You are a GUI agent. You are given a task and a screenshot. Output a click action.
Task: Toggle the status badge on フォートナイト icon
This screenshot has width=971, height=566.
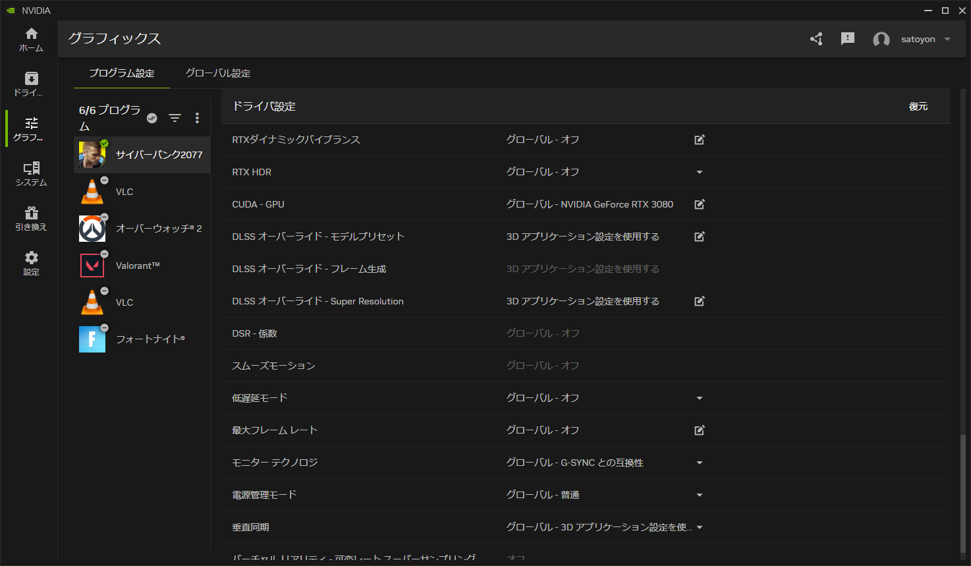(104, 328)
